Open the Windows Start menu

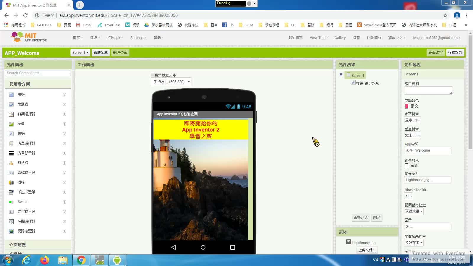[8, 260]
